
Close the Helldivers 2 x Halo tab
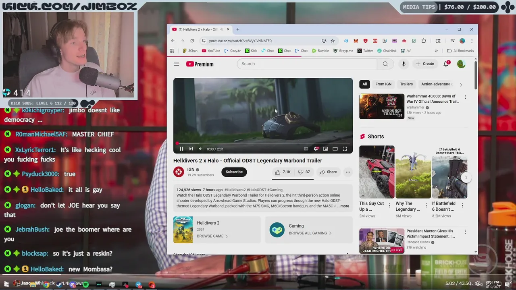click(228, 29)
